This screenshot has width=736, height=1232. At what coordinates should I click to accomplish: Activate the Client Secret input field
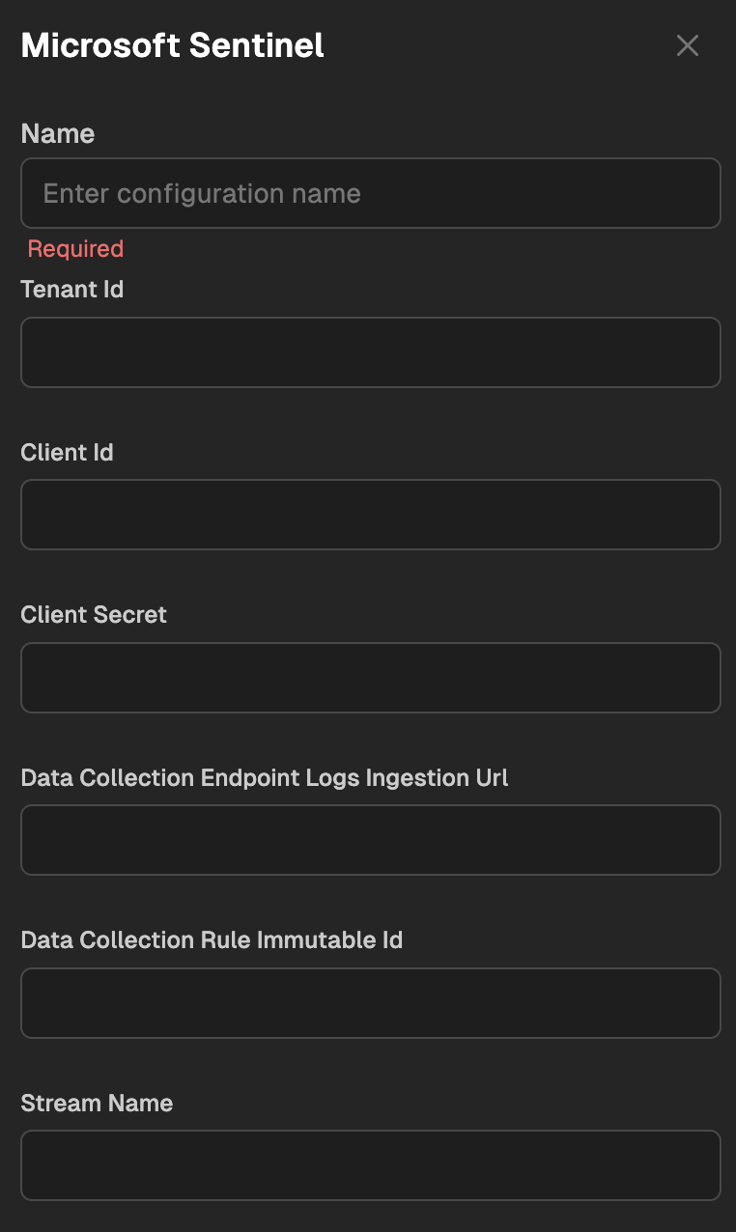click(371, 678)
